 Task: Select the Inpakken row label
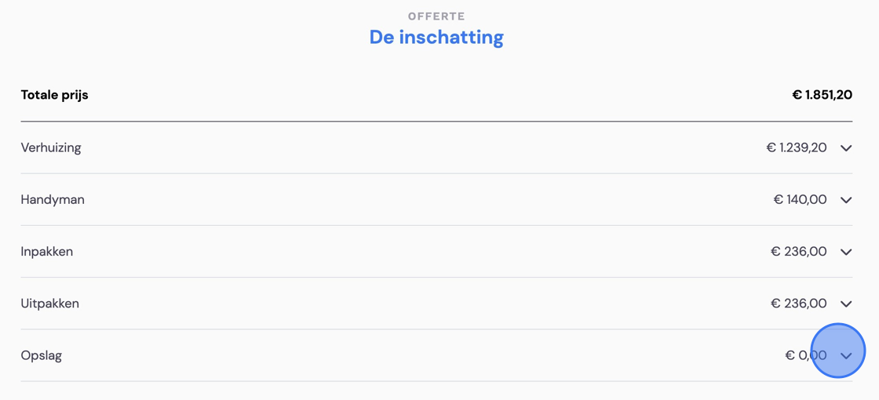tap(47, 252)
